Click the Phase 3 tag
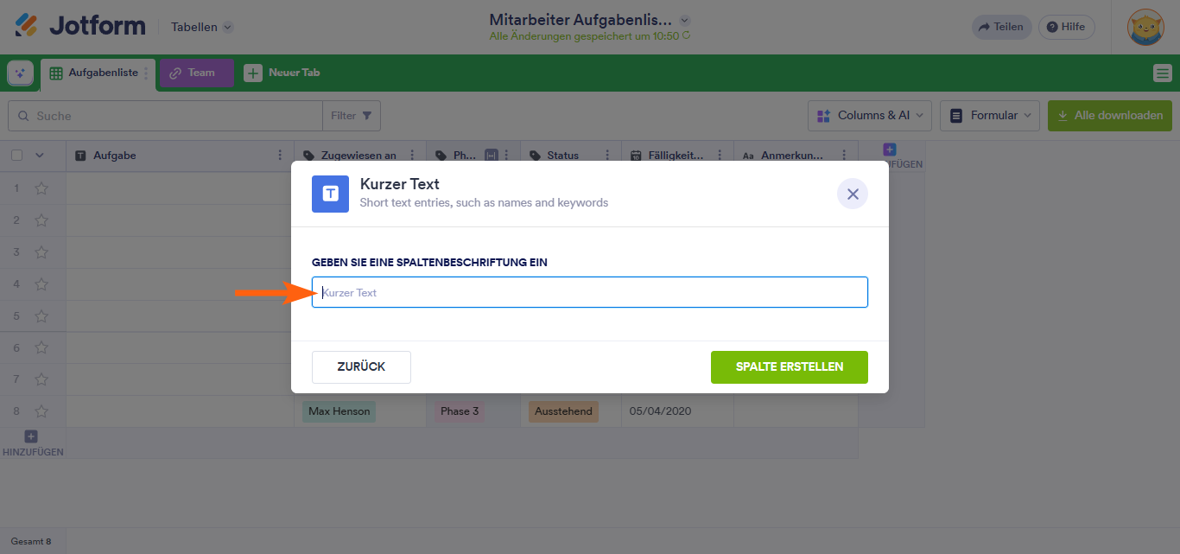 tap(460, 411)
